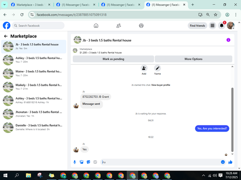The height and width of the screenshot is (180, 241).
Task: Open the tab search dropdown arrow
Action: point(4,5)
